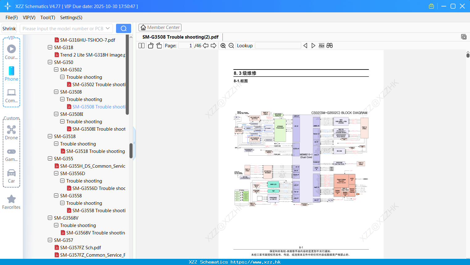Open SM-G357FZ_Common_Service file
This screenshot has width=470, height=265.
tap(90, 255)
